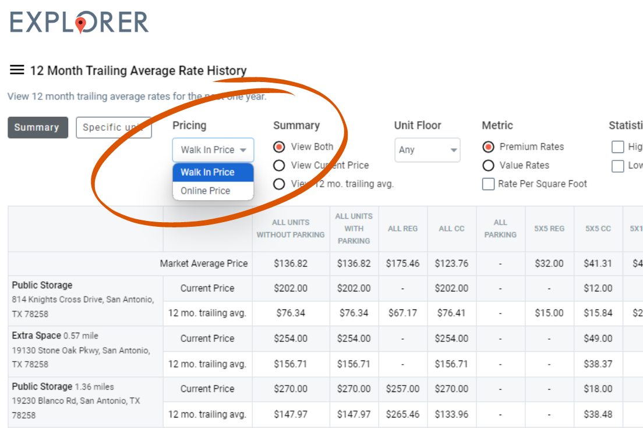Choose Walk In Price option in list
Viewport: 643px width, 428px height.
point(207,172)
